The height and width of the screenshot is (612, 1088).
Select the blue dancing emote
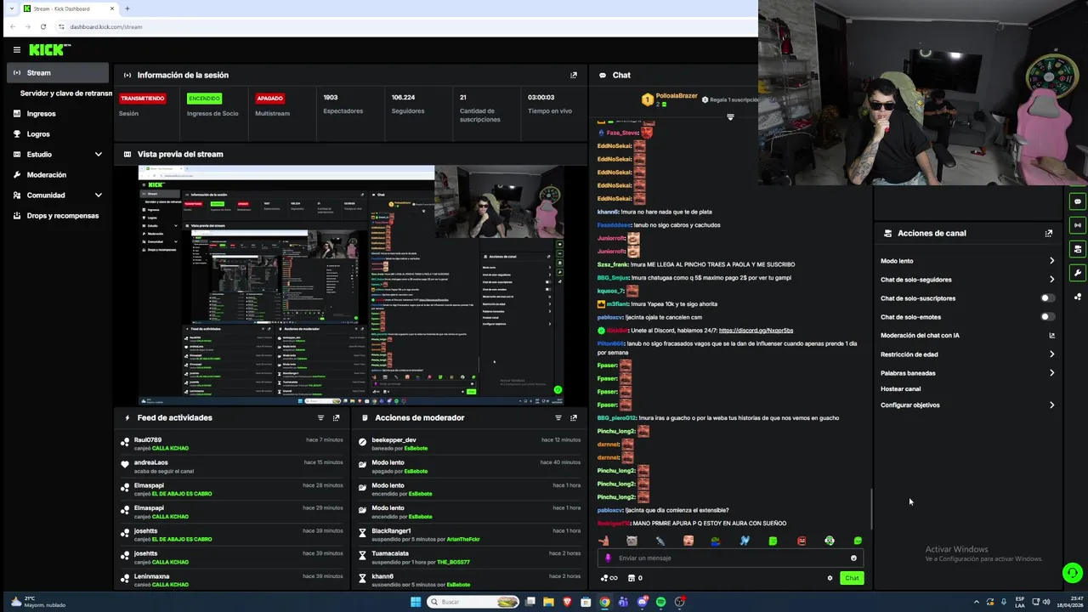click(x=745, y=541)
